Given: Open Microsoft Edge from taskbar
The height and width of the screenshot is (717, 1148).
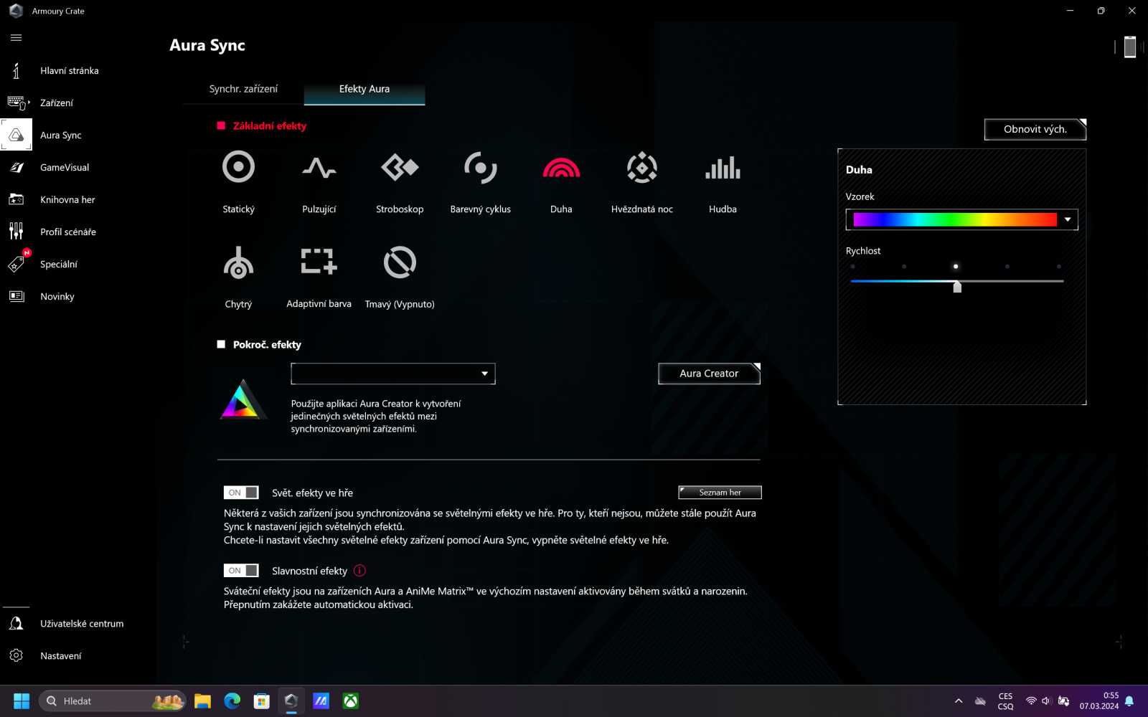Looking at the screenshot, I should point(232,701).
